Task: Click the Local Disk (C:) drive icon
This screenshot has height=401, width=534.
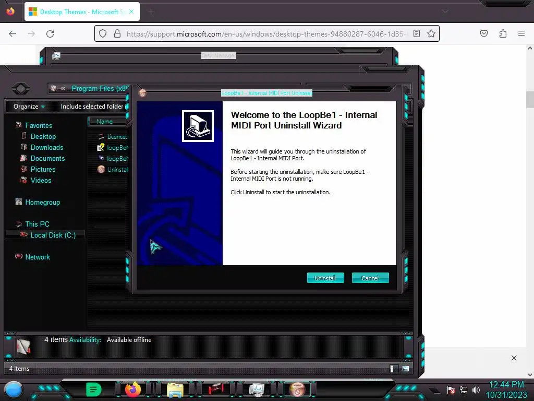Action: tap(24, 234)
